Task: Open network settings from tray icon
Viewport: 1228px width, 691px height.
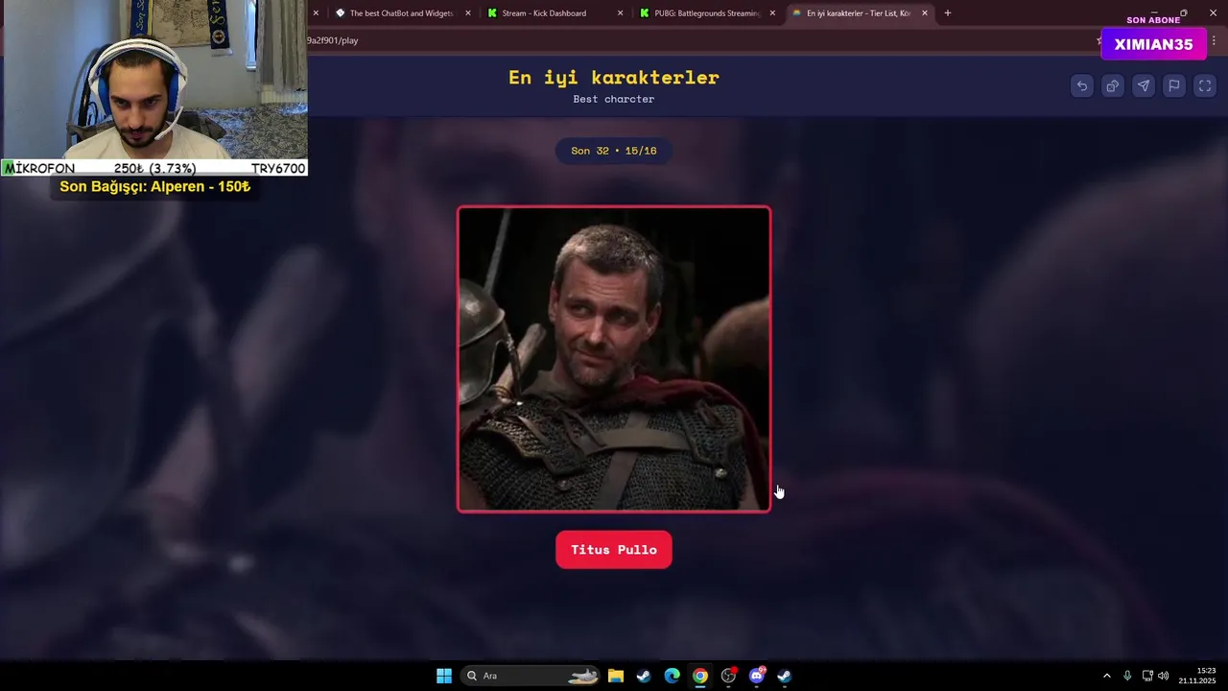Action: tap(1147, 676)
